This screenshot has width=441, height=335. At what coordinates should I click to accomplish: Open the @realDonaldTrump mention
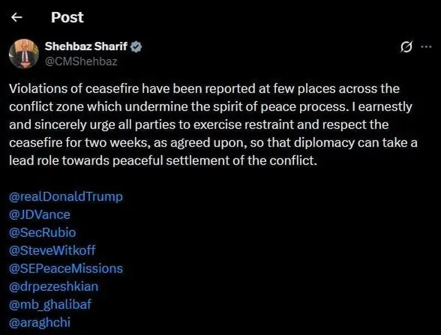point(66,196)
